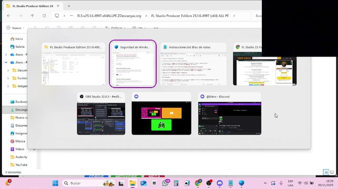Click the Back arrow in File Explorer
The image size is (338, 189).
click(9, 16)
